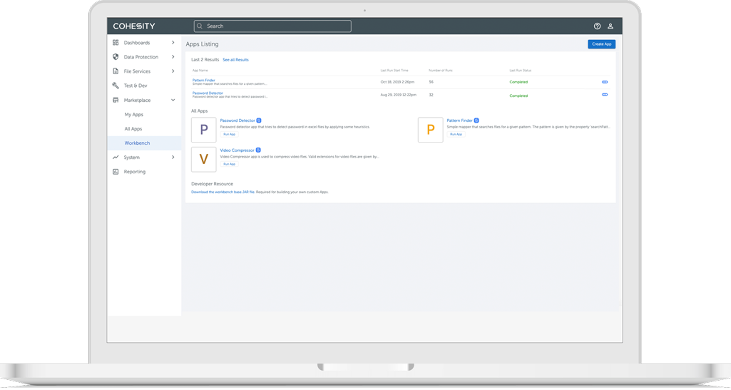This screenshot has width=731, height=390.
Task: Click the Last Run Start Time header
Action: click(394, 71)
